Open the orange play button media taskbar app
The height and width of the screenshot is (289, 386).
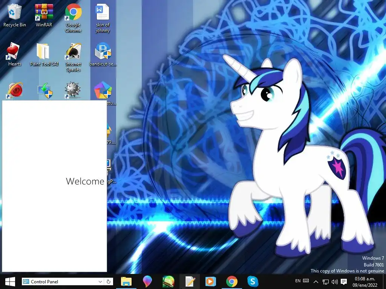(x=210, y=281)
